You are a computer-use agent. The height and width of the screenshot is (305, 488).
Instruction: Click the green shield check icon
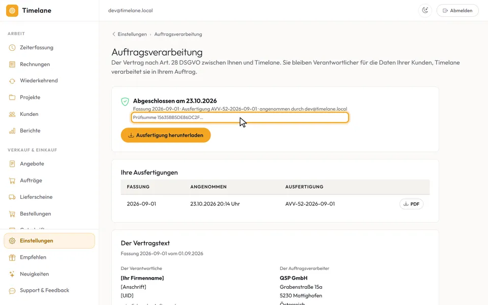click(x=125, y=102)
